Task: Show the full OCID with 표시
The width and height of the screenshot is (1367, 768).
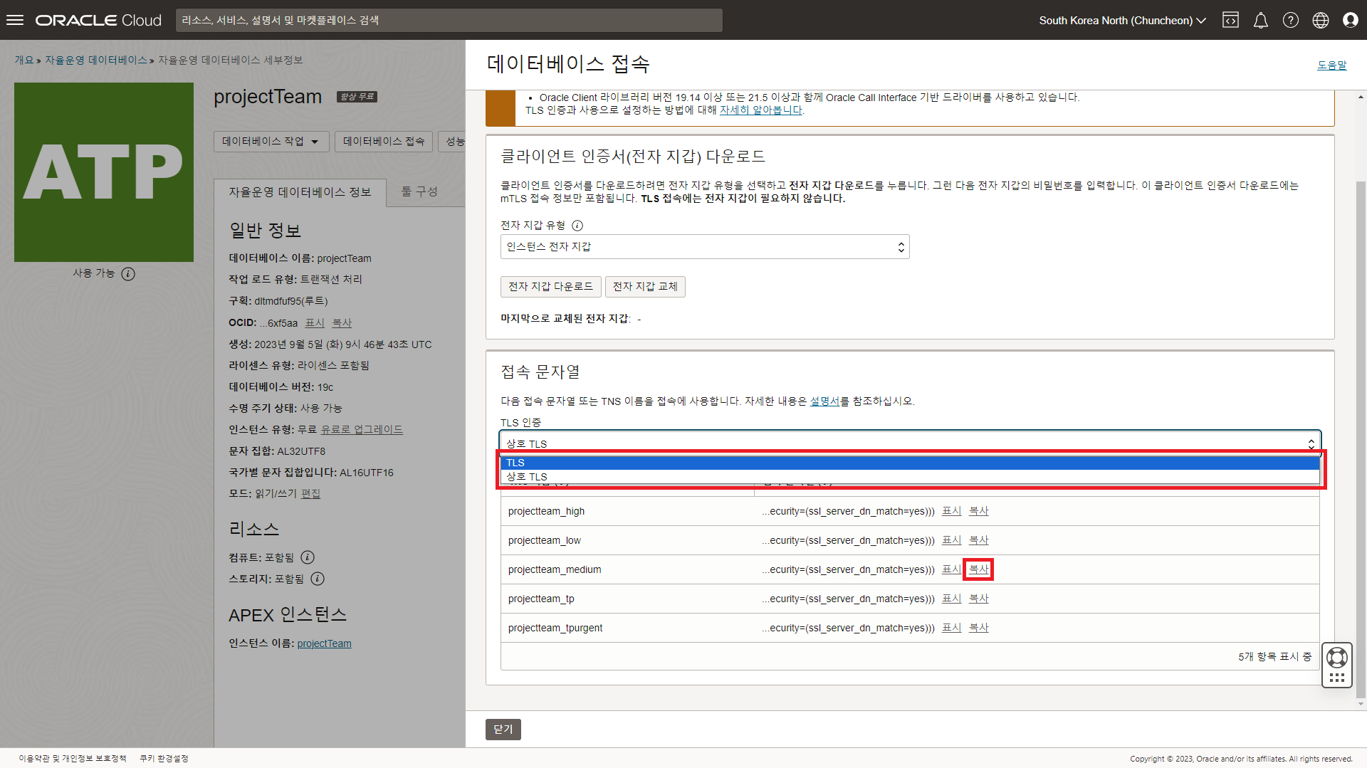Action: point(315,323)
